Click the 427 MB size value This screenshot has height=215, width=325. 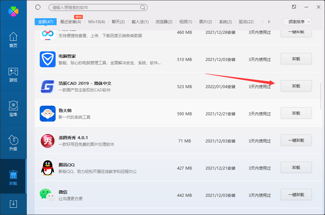pos(184,168)
